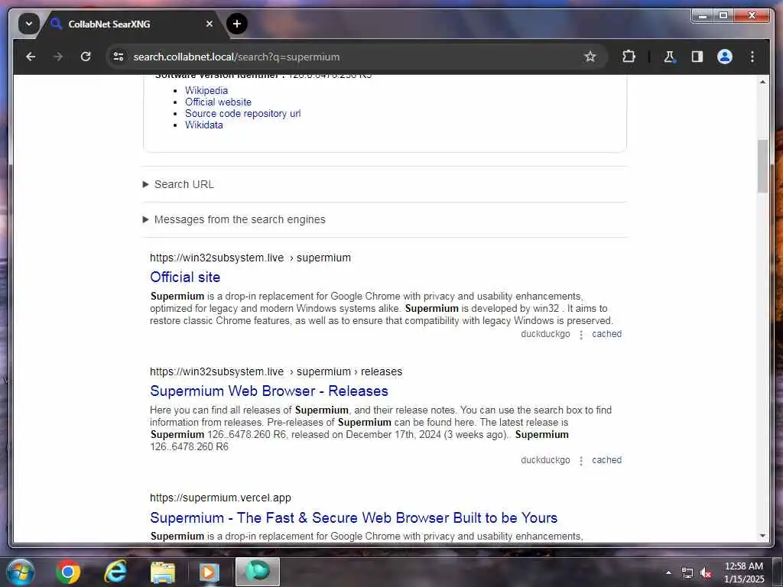Open Supermium Web Browser - Releases result
The image size is (783, 587).
click(x=269, y=391)
